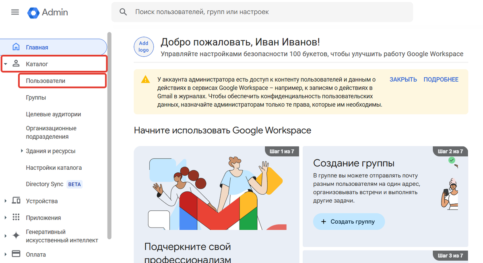
Task: Open Целевые аудитории in the sidebar
Action: (54, 114)
